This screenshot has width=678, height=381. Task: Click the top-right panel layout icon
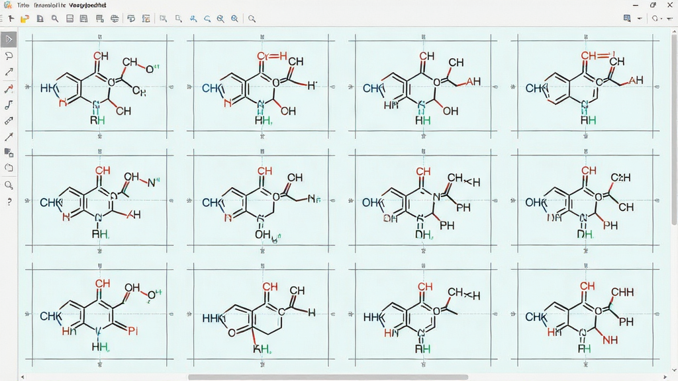pos(627,18)
